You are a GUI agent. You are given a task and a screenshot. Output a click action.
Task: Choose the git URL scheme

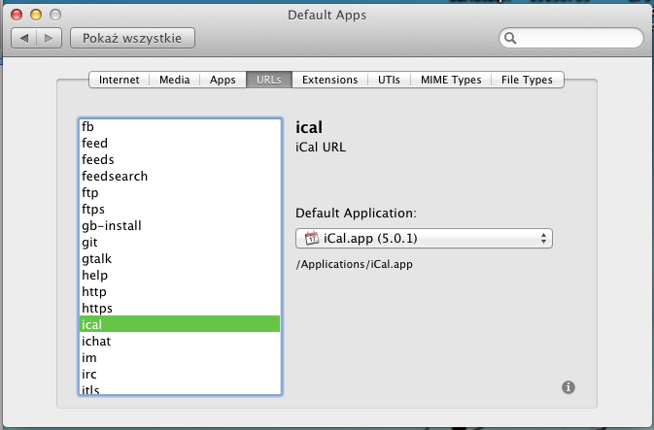coord(88,242)
